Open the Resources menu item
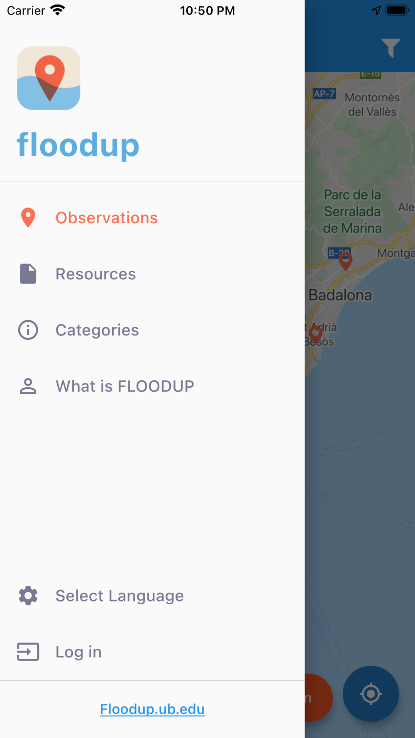 click(x=95, y=274)
